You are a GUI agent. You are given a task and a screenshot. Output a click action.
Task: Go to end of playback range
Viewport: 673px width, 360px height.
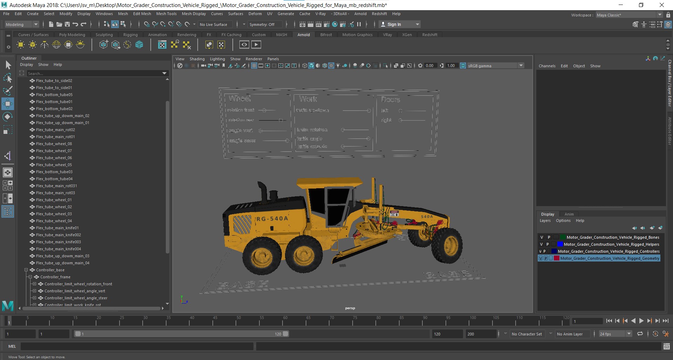click(x=666, y=321)
